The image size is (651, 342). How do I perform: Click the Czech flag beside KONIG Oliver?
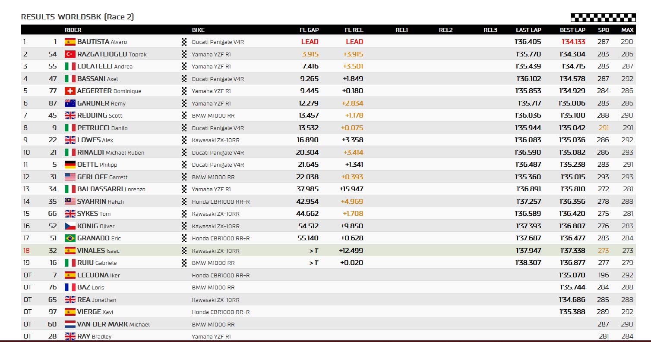pos(70,226)
